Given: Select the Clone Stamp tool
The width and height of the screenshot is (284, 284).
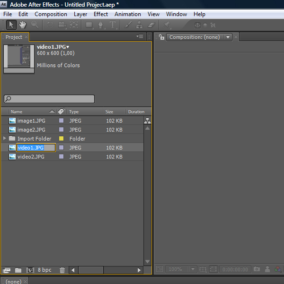Looking at the screenshot, I should (140, 25).
